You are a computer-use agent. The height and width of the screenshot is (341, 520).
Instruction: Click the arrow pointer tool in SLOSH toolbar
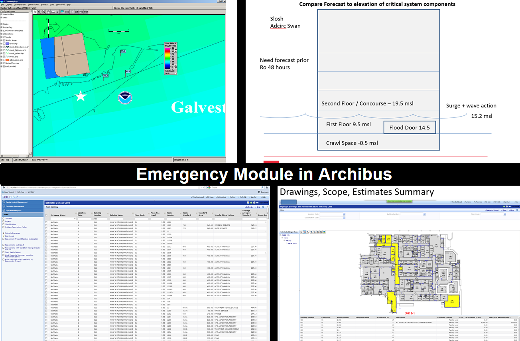click(35, 12)
